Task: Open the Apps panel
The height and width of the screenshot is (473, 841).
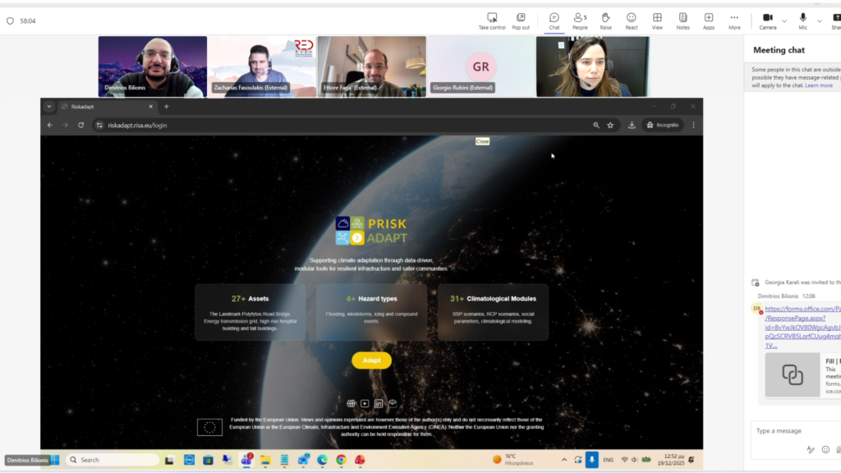Action: pyautogui.click(x=708, y=21)
